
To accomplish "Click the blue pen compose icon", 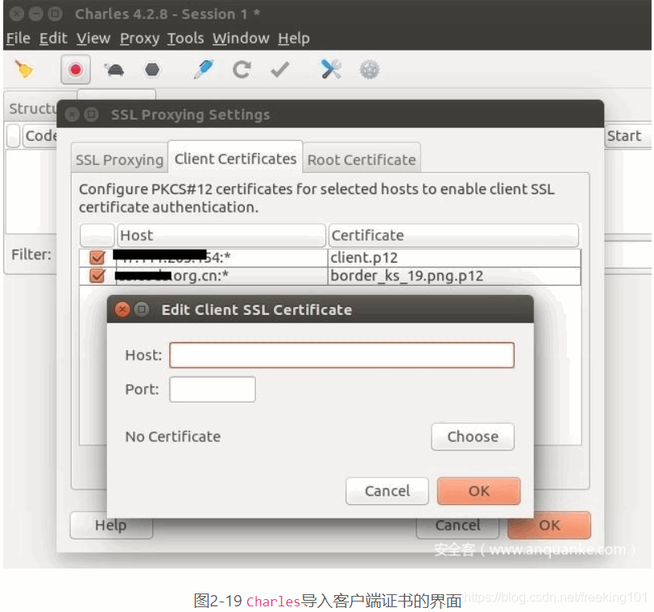I will [204, 69].
